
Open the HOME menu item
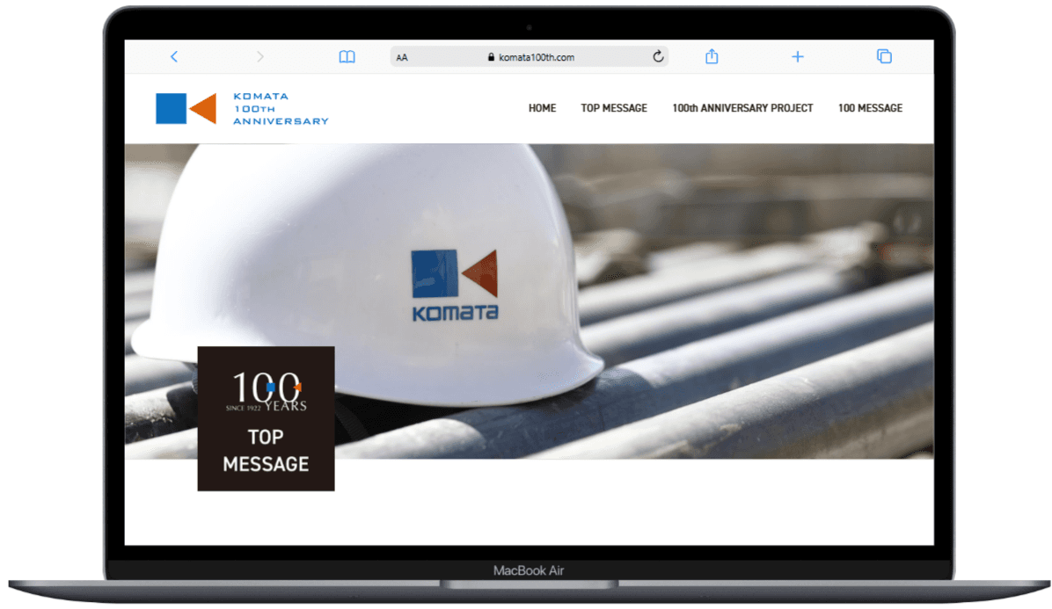(x=542, y=108)
